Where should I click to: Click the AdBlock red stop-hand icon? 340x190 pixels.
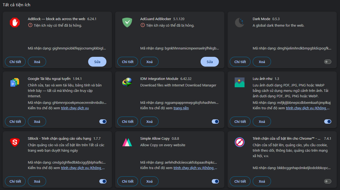[x=15, y=23]
